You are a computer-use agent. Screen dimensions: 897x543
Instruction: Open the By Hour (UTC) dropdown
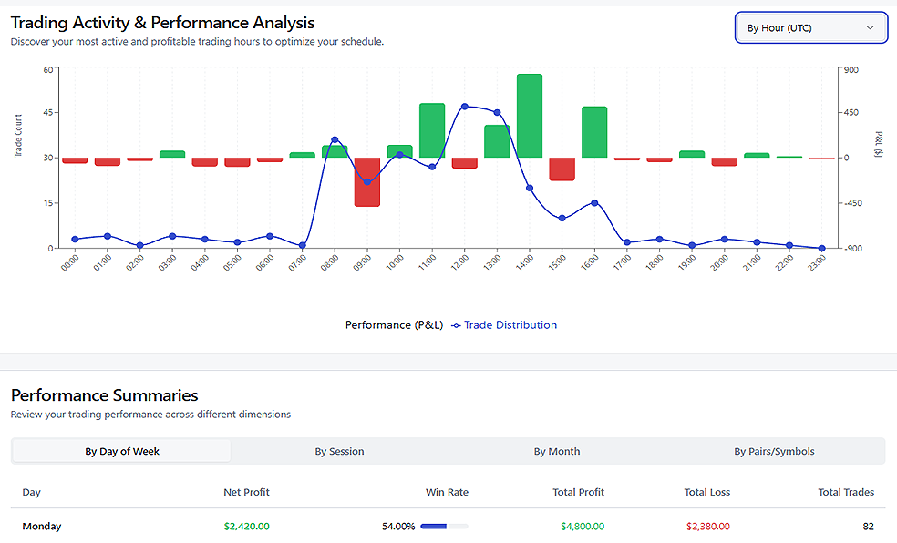(x=810, y=28)
